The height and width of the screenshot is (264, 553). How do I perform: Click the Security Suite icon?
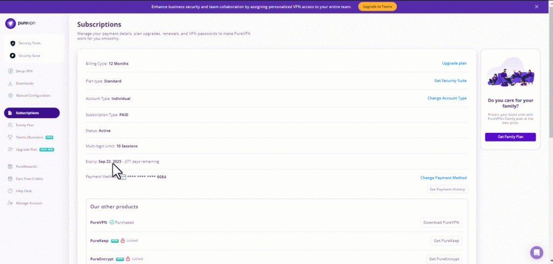tap(13, 56)
